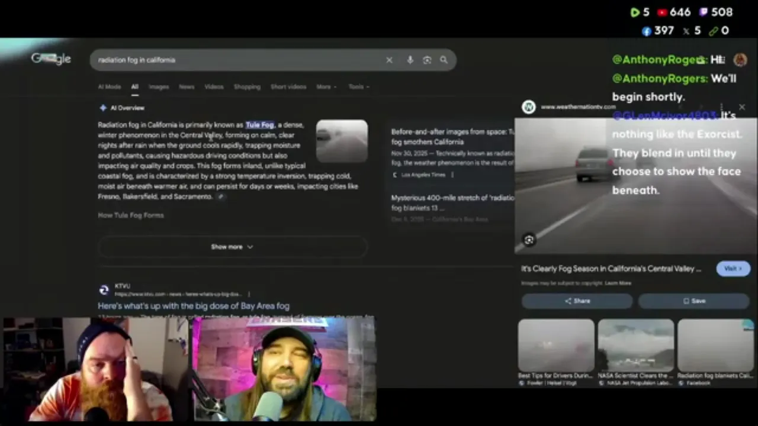Click the Facebook viewer count icon
The height and width of the screenshot is (426, 758).
[x=647, y=31]
